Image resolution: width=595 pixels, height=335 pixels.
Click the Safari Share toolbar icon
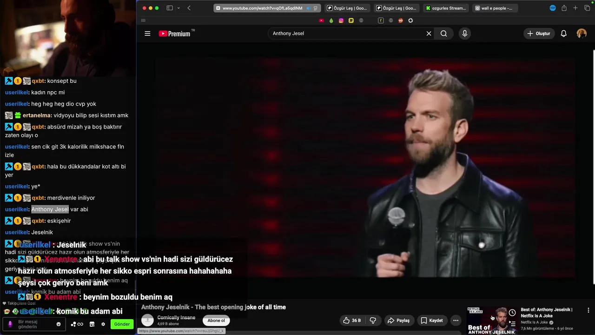(564, 8)
